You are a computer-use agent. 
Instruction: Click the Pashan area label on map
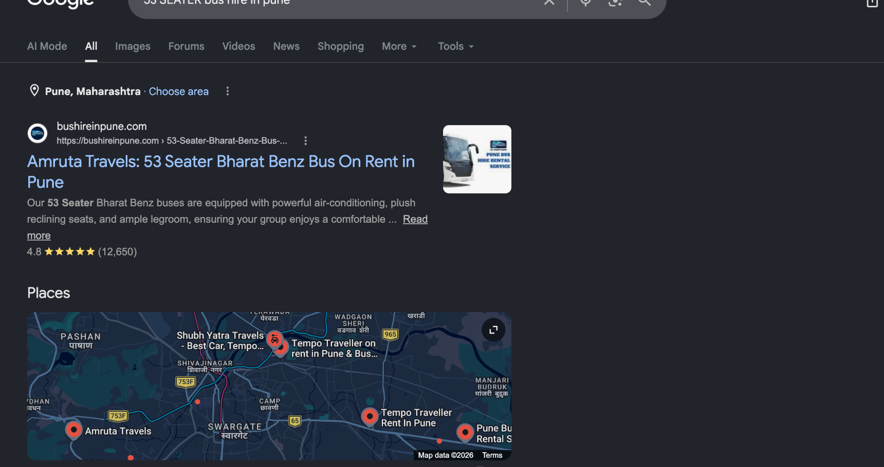81,341
